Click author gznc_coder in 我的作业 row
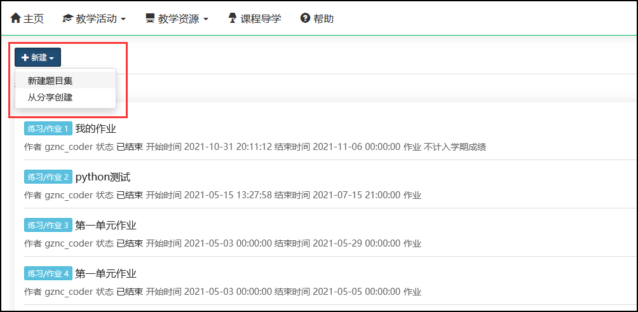 click(x=69, y=147)
